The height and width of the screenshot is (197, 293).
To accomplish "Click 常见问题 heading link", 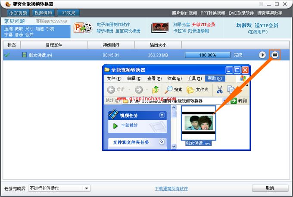I will click(x=15, y=21).
